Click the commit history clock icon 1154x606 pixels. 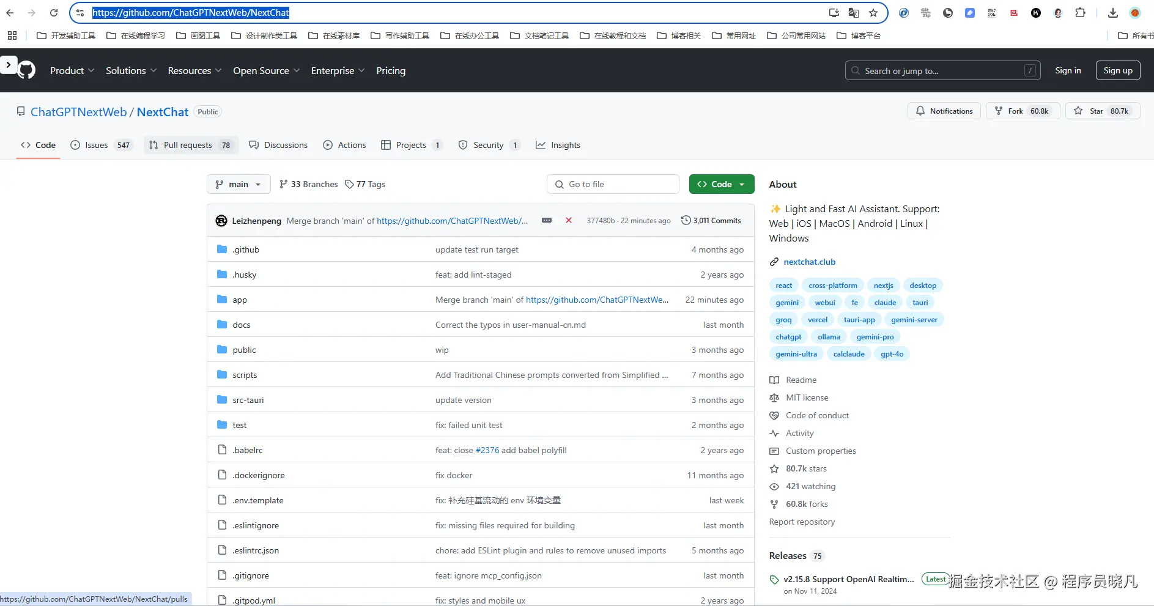tap(686, 220)
